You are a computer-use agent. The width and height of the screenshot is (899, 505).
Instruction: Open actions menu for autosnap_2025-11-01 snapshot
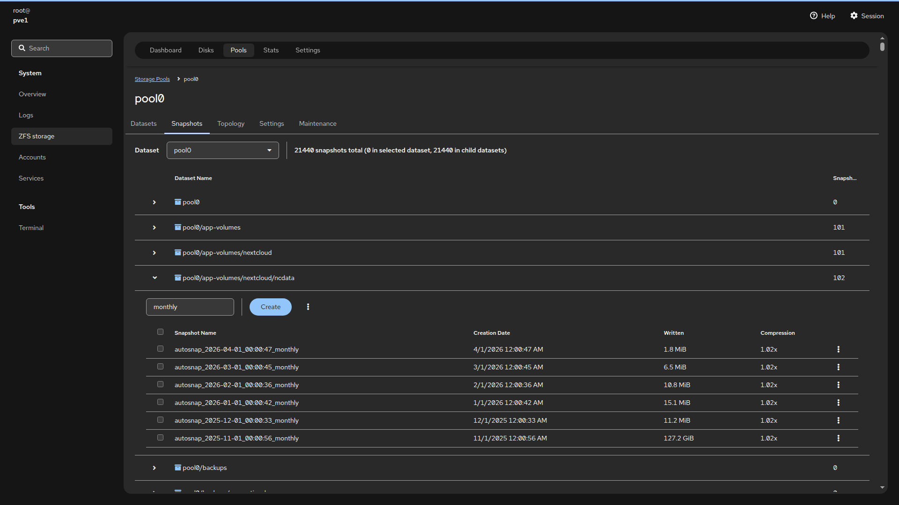tap(838, 438)
